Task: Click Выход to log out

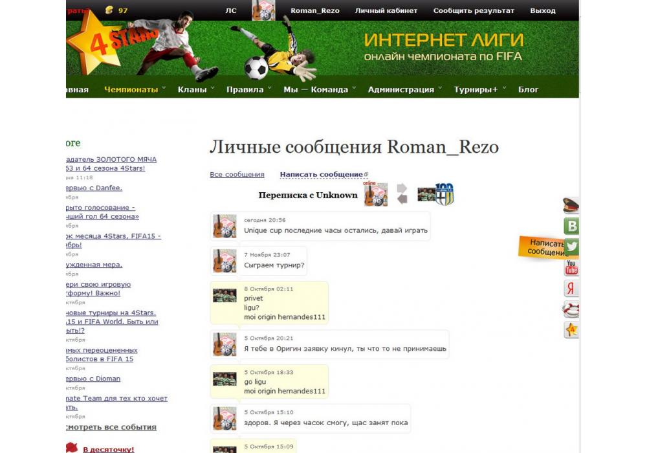Action: (543, 11)
